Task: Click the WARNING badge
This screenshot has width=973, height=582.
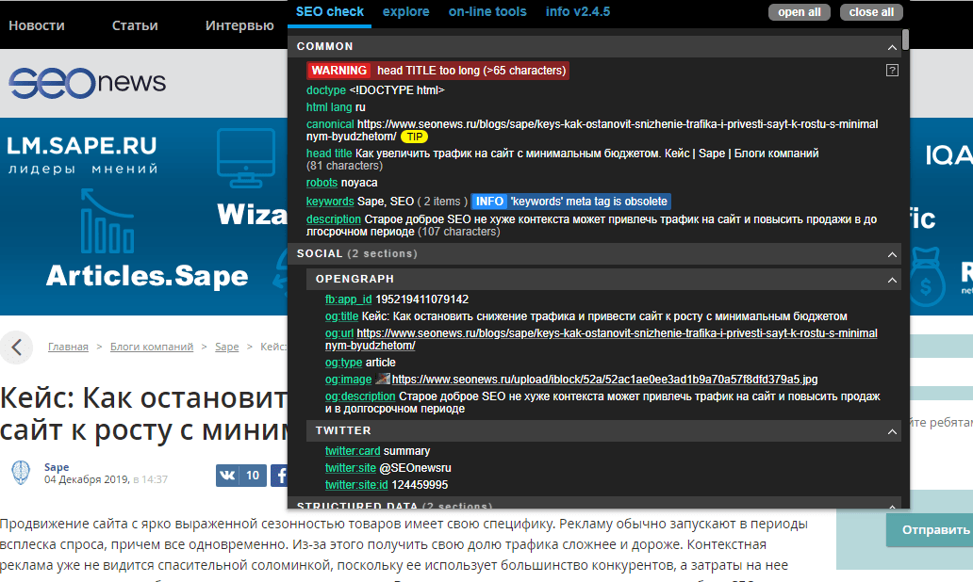Action: pyautogui.click(x=338, y=71)
